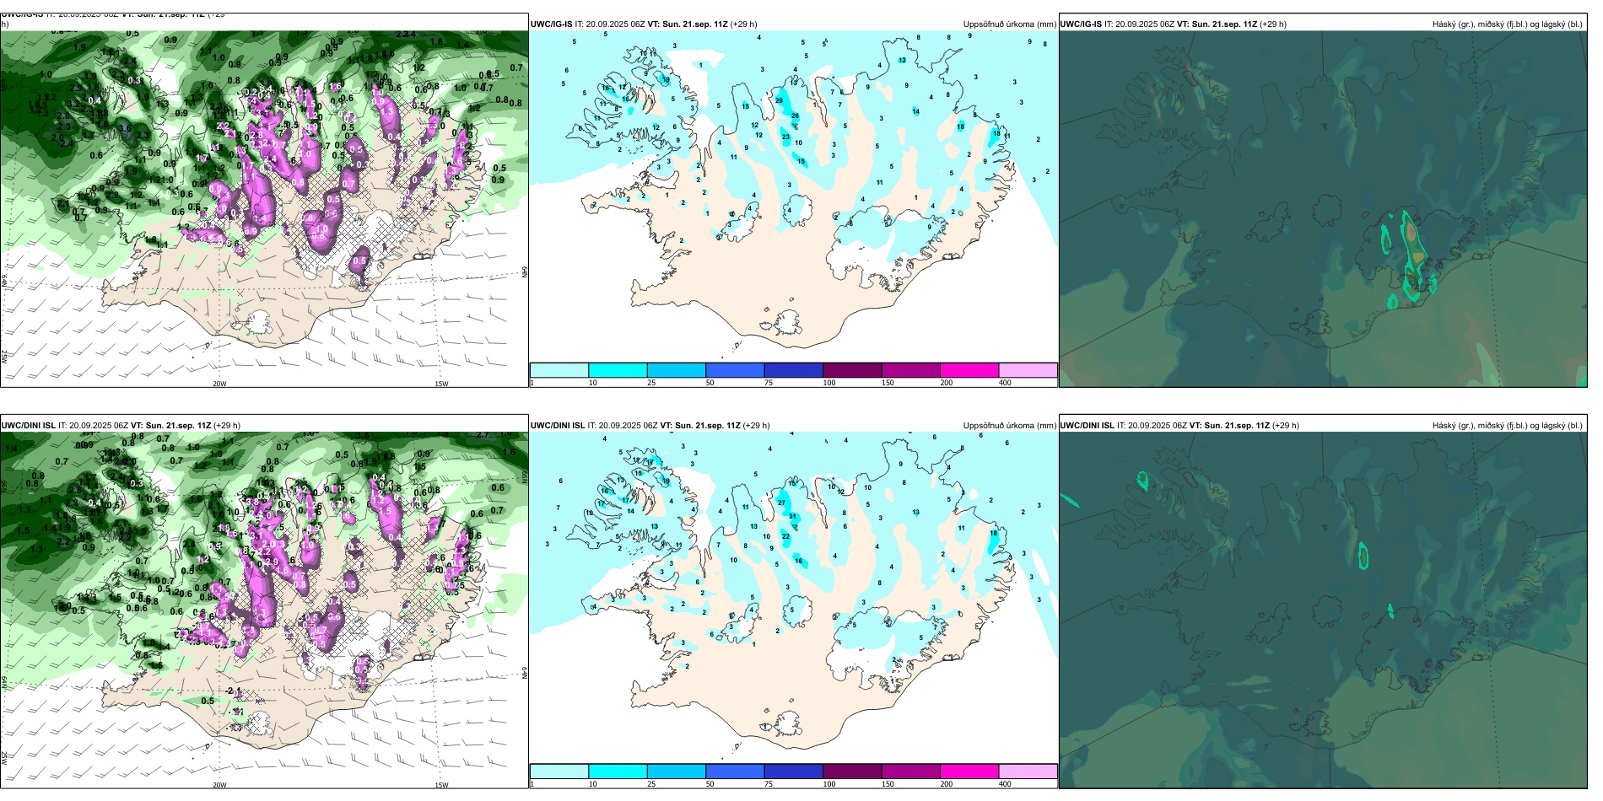Pick the above-400 mm pale pink swatch in IG-IS legend
This screenshot has width=1603, height=801.
coord(1028,370)
